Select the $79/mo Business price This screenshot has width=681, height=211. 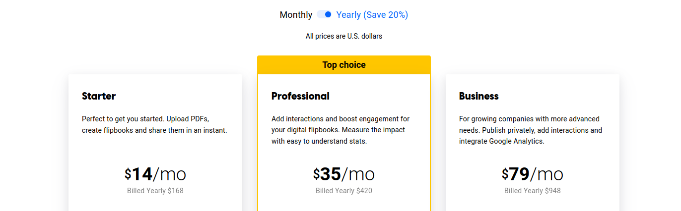533,174
